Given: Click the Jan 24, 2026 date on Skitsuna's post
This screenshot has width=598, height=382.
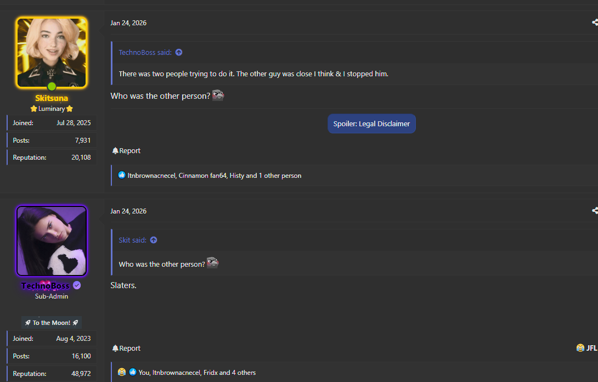Looking at the screenshot, I should (x=128, y=23).
